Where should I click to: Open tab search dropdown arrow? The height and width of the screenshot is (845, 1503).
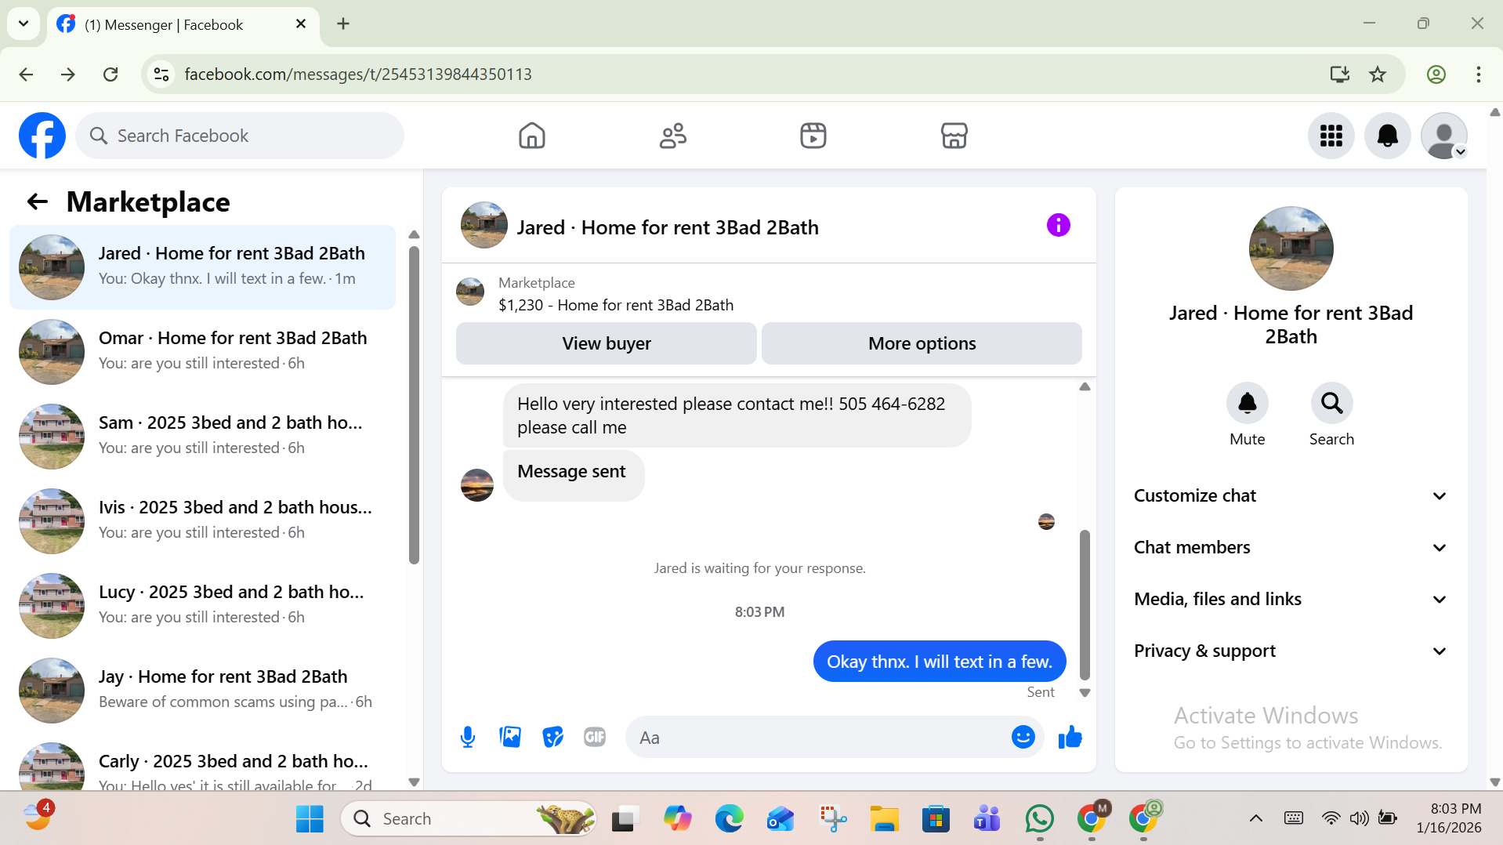[24, 24]
